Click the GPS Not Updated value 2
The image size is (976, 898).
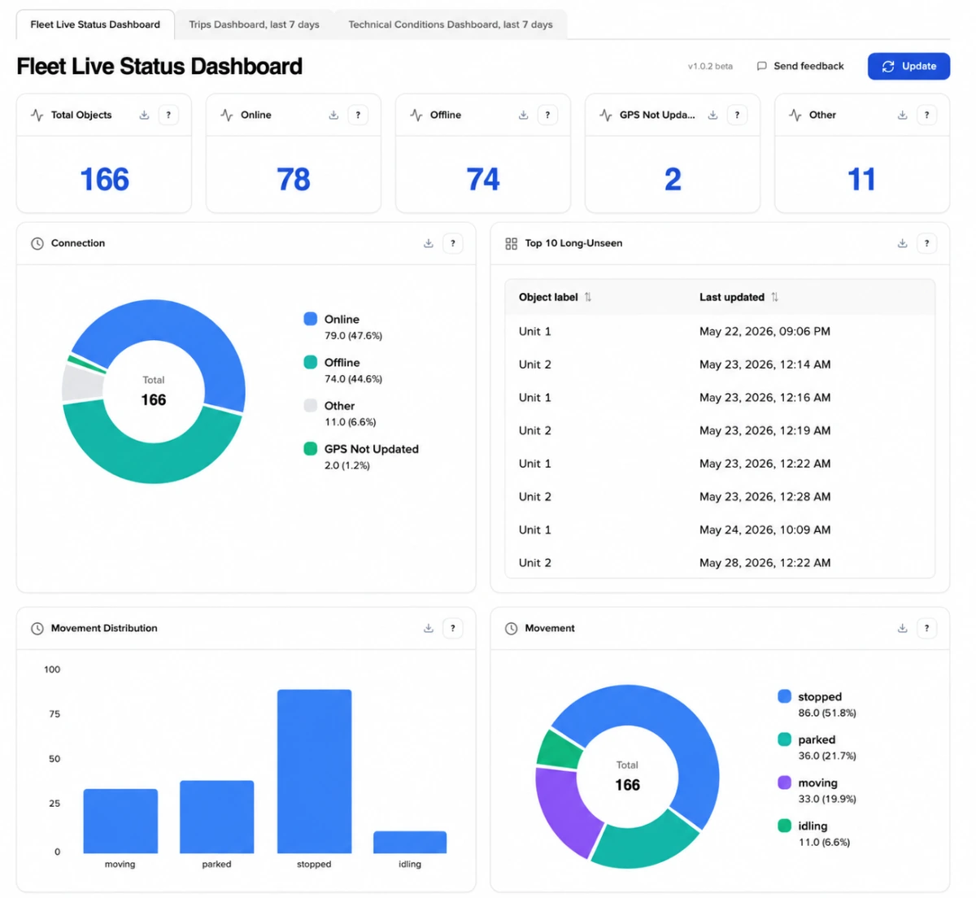pyautogui.click(x=673, y=179)
